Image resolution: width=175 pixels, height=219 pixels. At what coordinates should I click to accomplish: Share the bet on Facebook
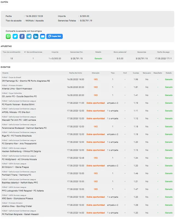(22, 36)
